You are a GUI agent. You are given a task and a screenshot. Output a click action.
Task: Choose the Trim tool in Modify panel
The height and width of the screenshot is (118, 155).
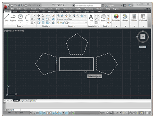tap(47, 16)
